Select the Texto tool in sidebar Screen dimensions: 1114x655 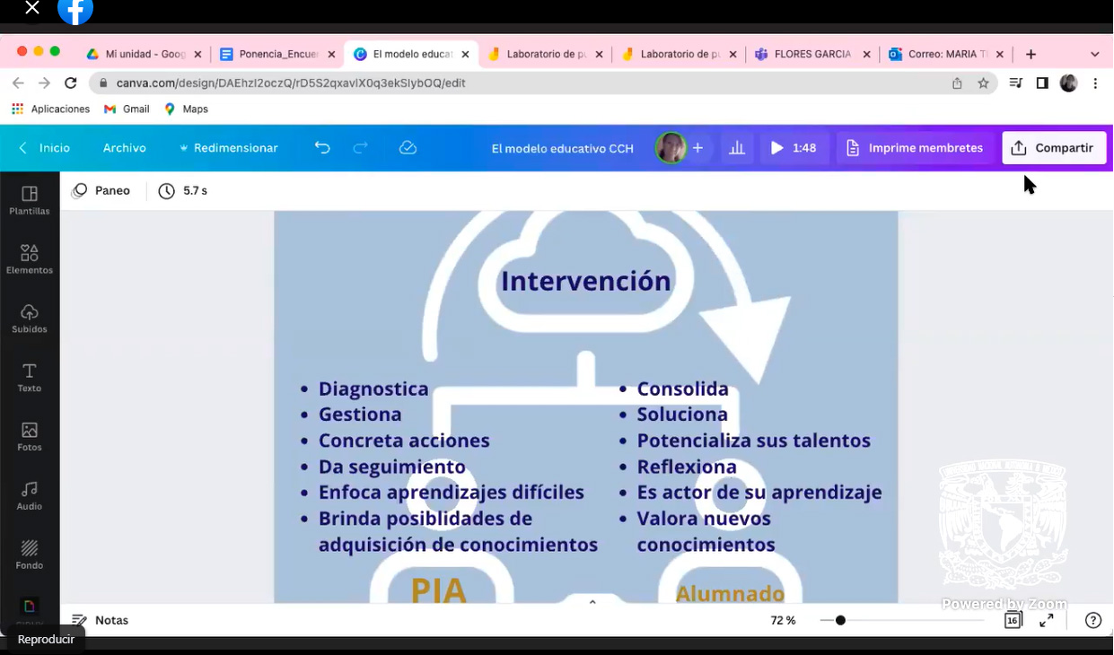click(x=30, y=378)
